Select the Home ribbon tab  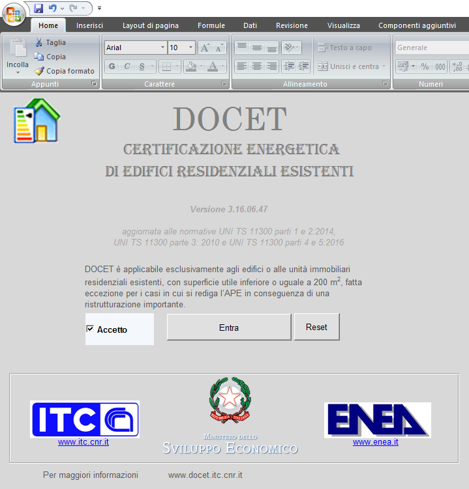point(48,25)
